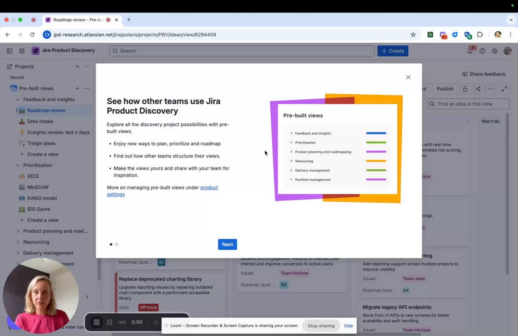This screenshot has width=518, height=336.
Task: Open the browser tab search dropdown arrow
Action: pyautogui.click(x=511, y=20)
